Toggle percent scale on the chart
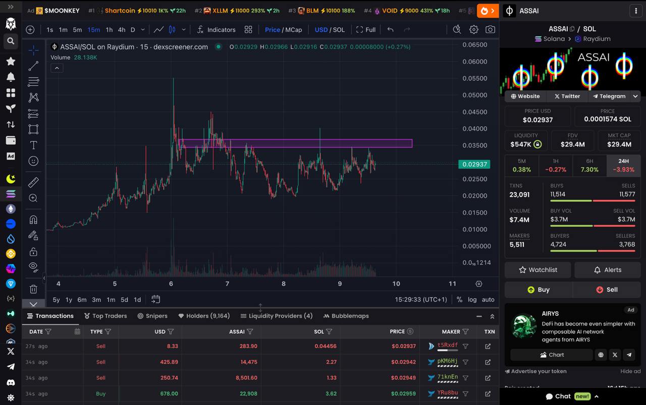Screen dimensions: 646x405 (x=459, y=299)
